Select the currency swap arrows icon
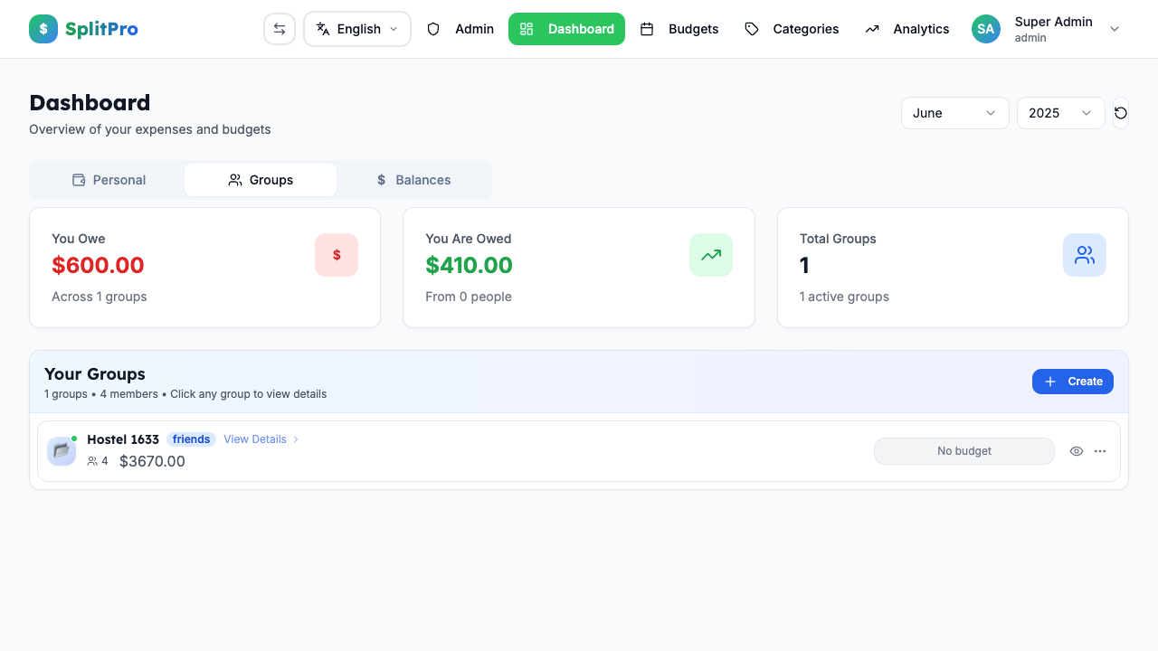1158x651 pixels. (x=280, y=28)
